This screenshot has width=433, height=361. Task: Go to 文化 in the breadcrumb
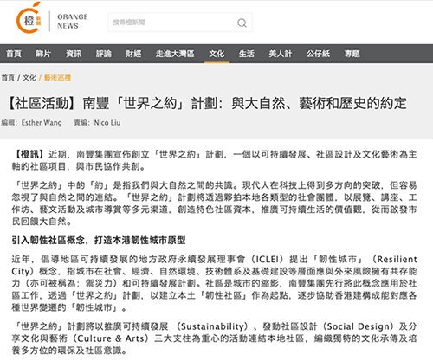pos(29,78)
